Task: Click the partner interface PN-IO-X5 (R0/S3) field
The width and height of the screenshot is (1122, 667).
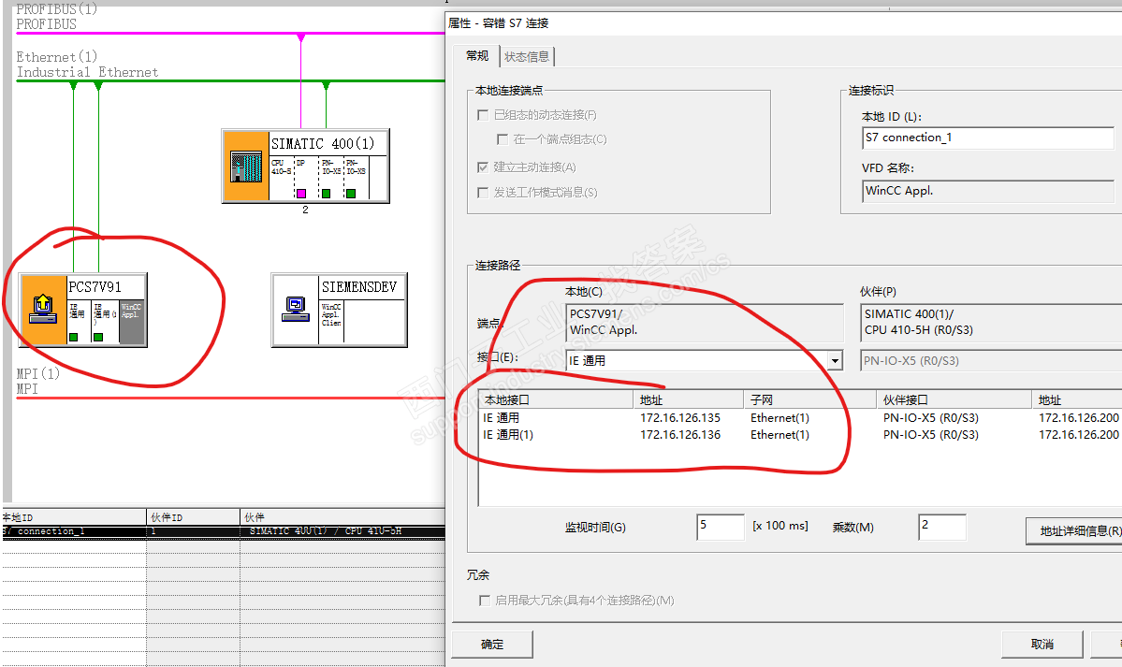Action: coord(991,361)
